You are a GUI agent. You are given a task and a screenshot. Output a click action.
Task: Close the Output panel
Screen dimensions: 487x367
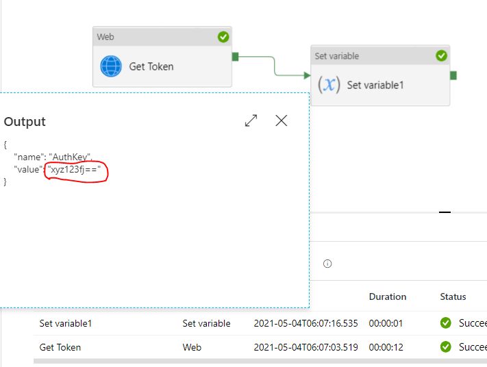click(281, 121)
